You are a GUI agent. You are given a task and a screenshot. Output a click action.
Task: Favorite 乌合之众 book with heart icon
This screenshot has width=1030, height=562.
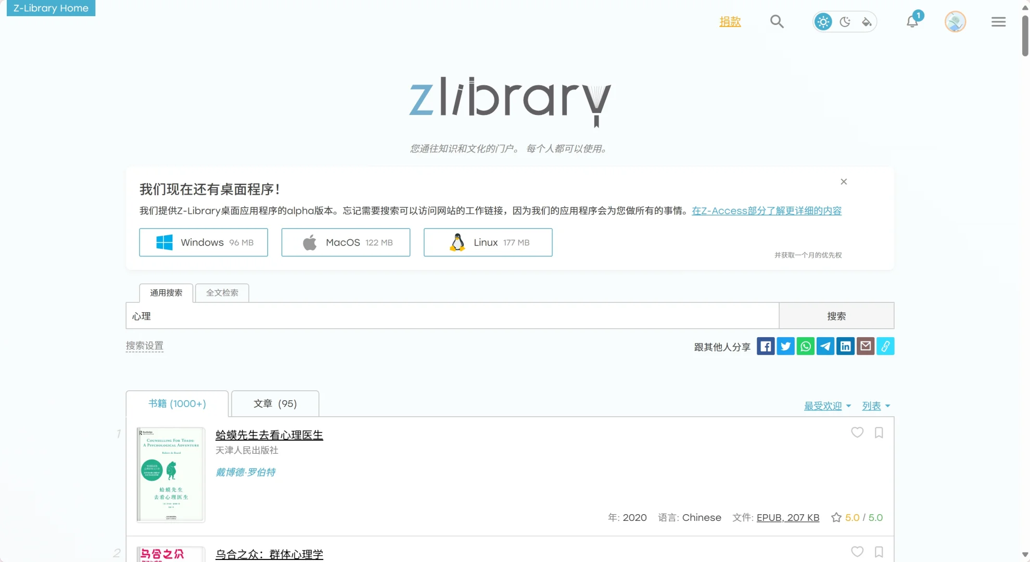pyautogui.click(x=857, y=552)
